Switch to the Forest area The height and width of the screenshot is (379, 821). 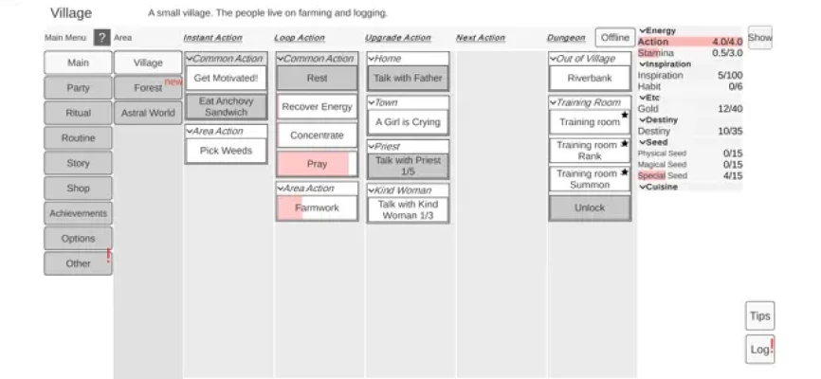148,88
